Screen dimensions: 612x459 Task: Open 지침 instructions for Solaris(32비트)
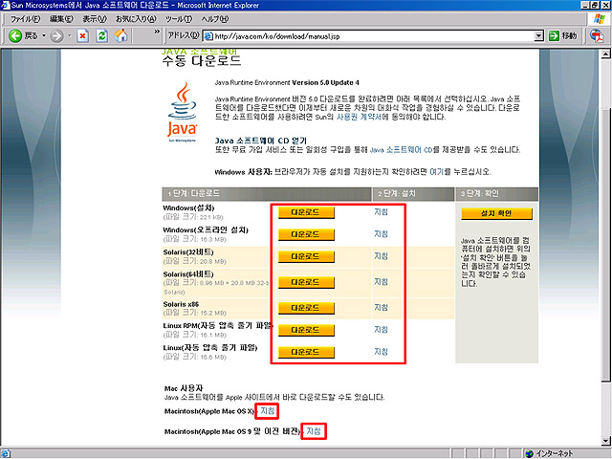click(381, 256)
